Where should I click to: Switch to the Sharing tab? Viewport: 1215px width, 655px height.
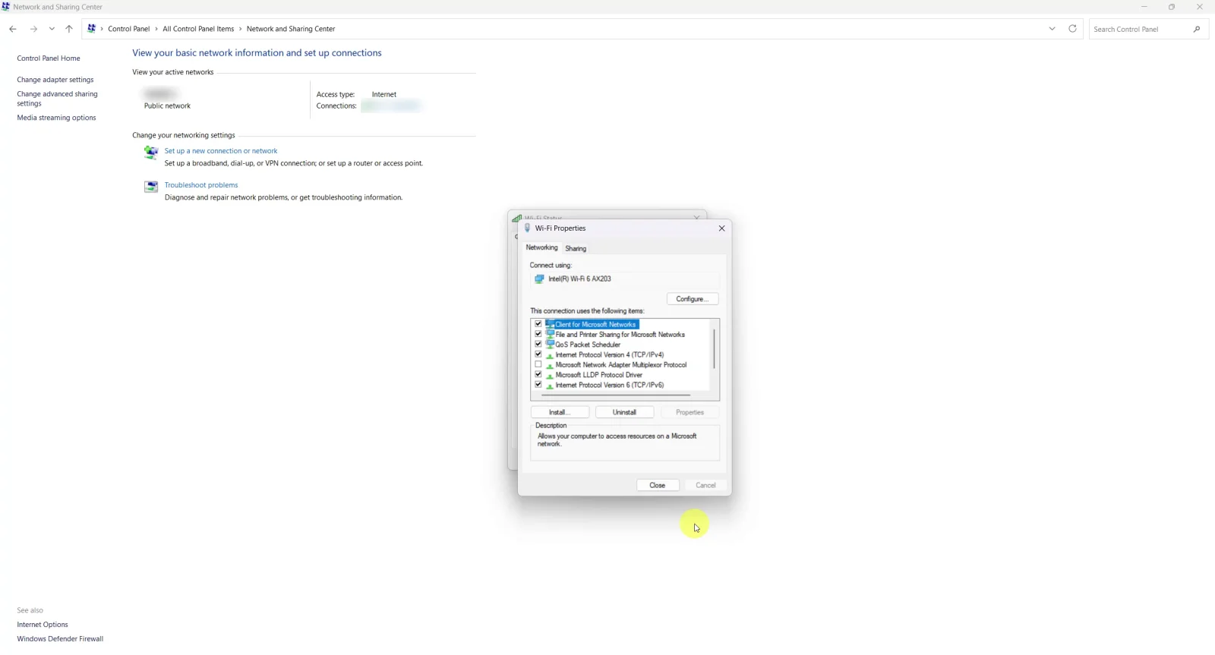pos(576,248)
